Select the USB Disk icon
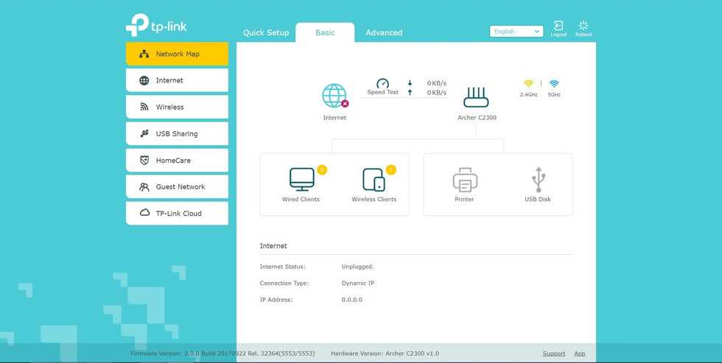722x363 pixels. coord(538,179)
